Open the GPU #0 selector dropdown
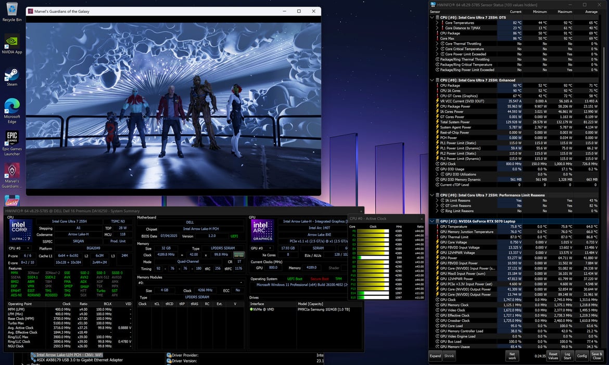This screenshot has height=365, width=609. (x=261, y=248)
